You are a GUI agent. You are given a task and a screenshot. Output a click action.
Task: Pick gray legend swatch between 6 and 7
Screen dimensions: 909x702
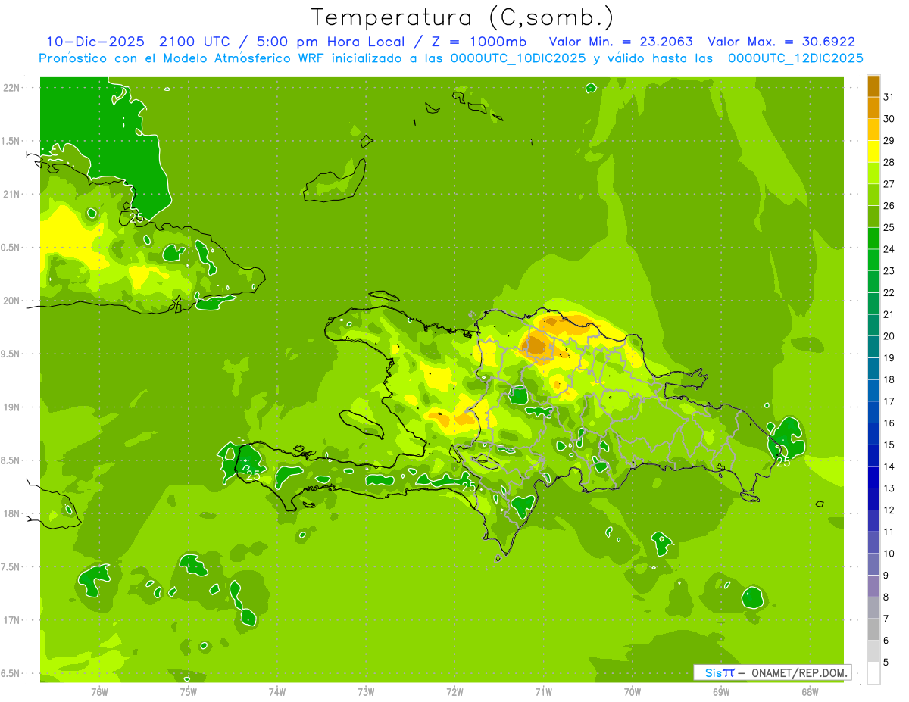coord(873,630)
